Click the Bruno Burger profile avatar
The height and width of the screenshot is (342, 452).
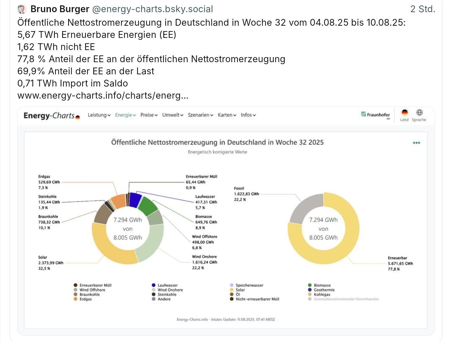[22, 8]
